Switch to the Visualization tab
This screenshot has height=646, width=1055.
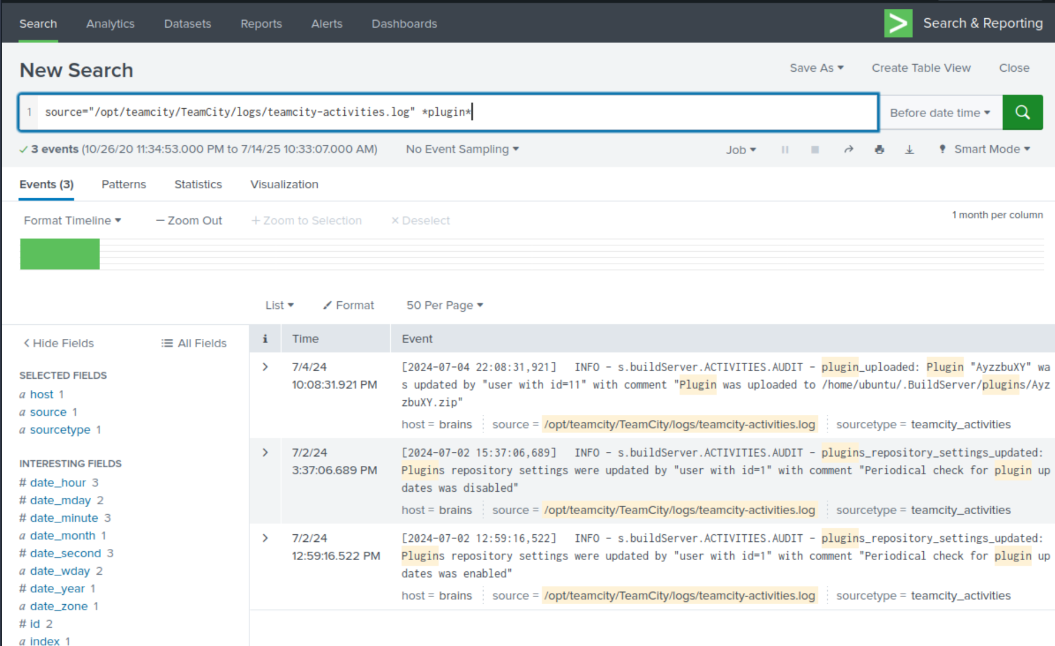pos(284,185)
